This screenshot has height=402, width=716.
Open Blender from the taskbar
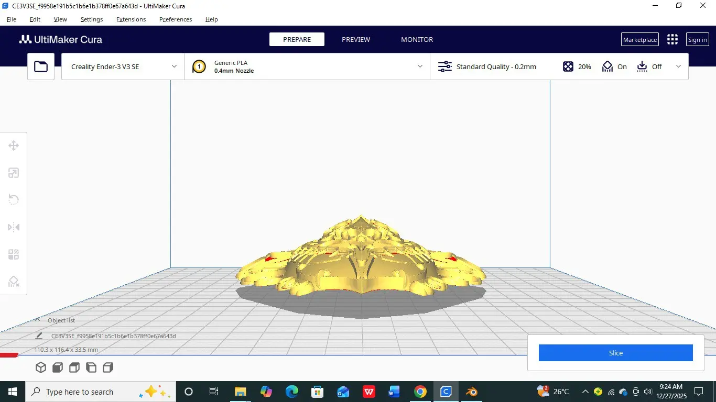[471, 392]
